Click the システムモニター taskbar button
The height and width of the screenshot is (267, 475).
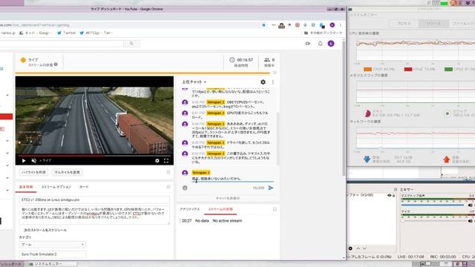(53, 264)
